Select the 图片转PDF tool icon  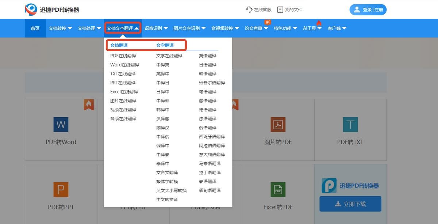click(278, 125)
